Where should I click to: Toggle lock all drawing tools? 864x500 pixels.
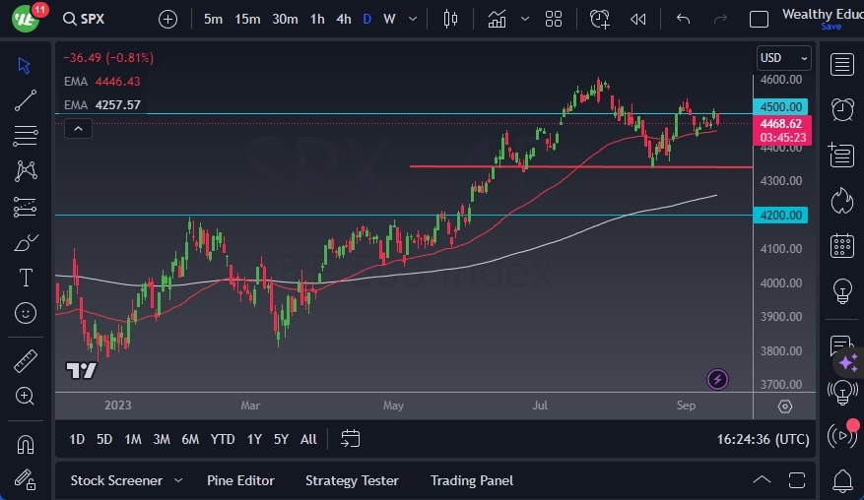[x=26, y=479]
